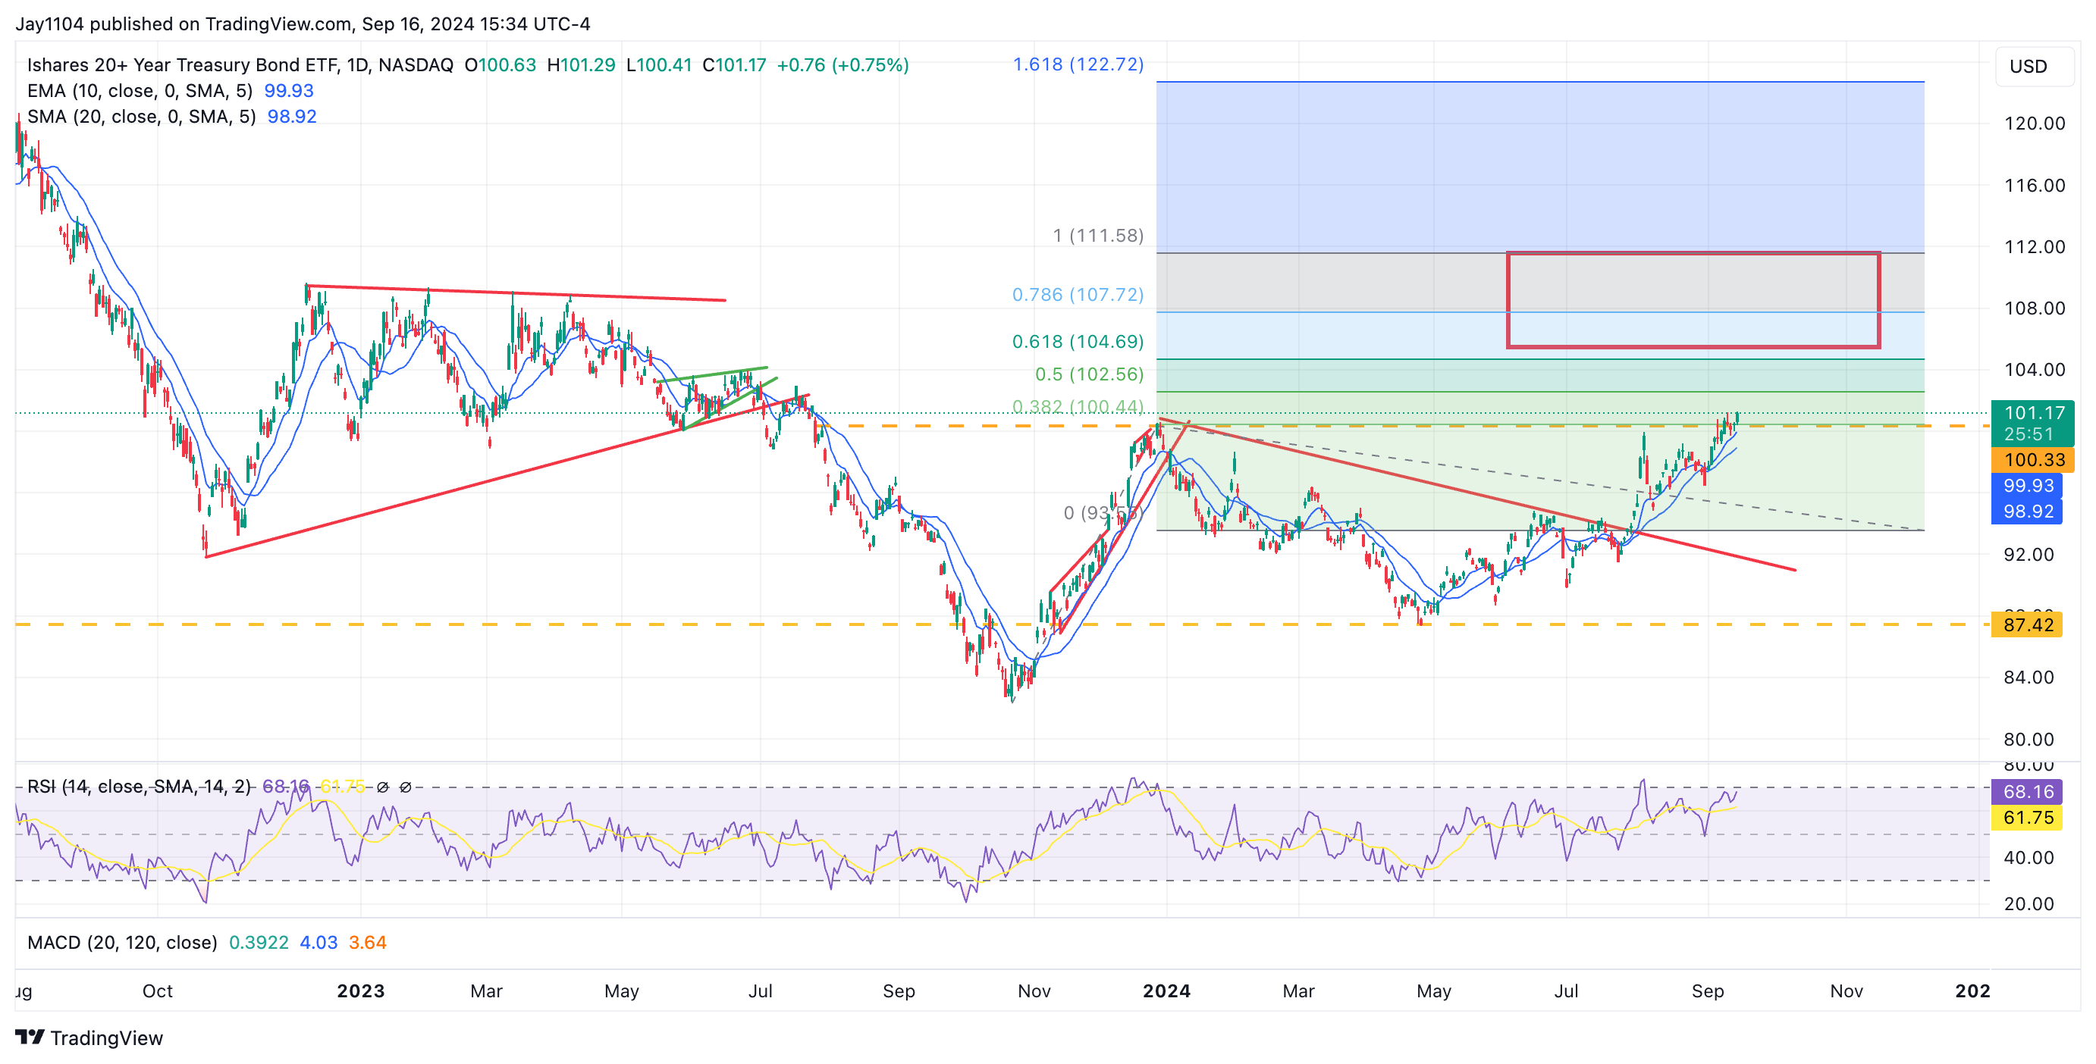
Task: Select the SMA (20, close, 0, SMA, 5) indicator legend
Action: click(142, 117)
